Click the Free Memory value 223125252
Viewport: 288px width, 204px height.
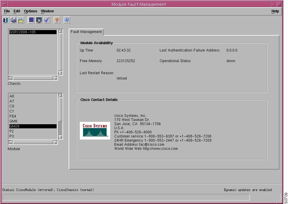pos(126,61)
